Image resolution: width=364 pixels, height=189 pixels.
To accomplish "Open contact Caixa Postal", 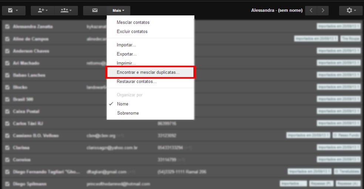I will [26, 111].
